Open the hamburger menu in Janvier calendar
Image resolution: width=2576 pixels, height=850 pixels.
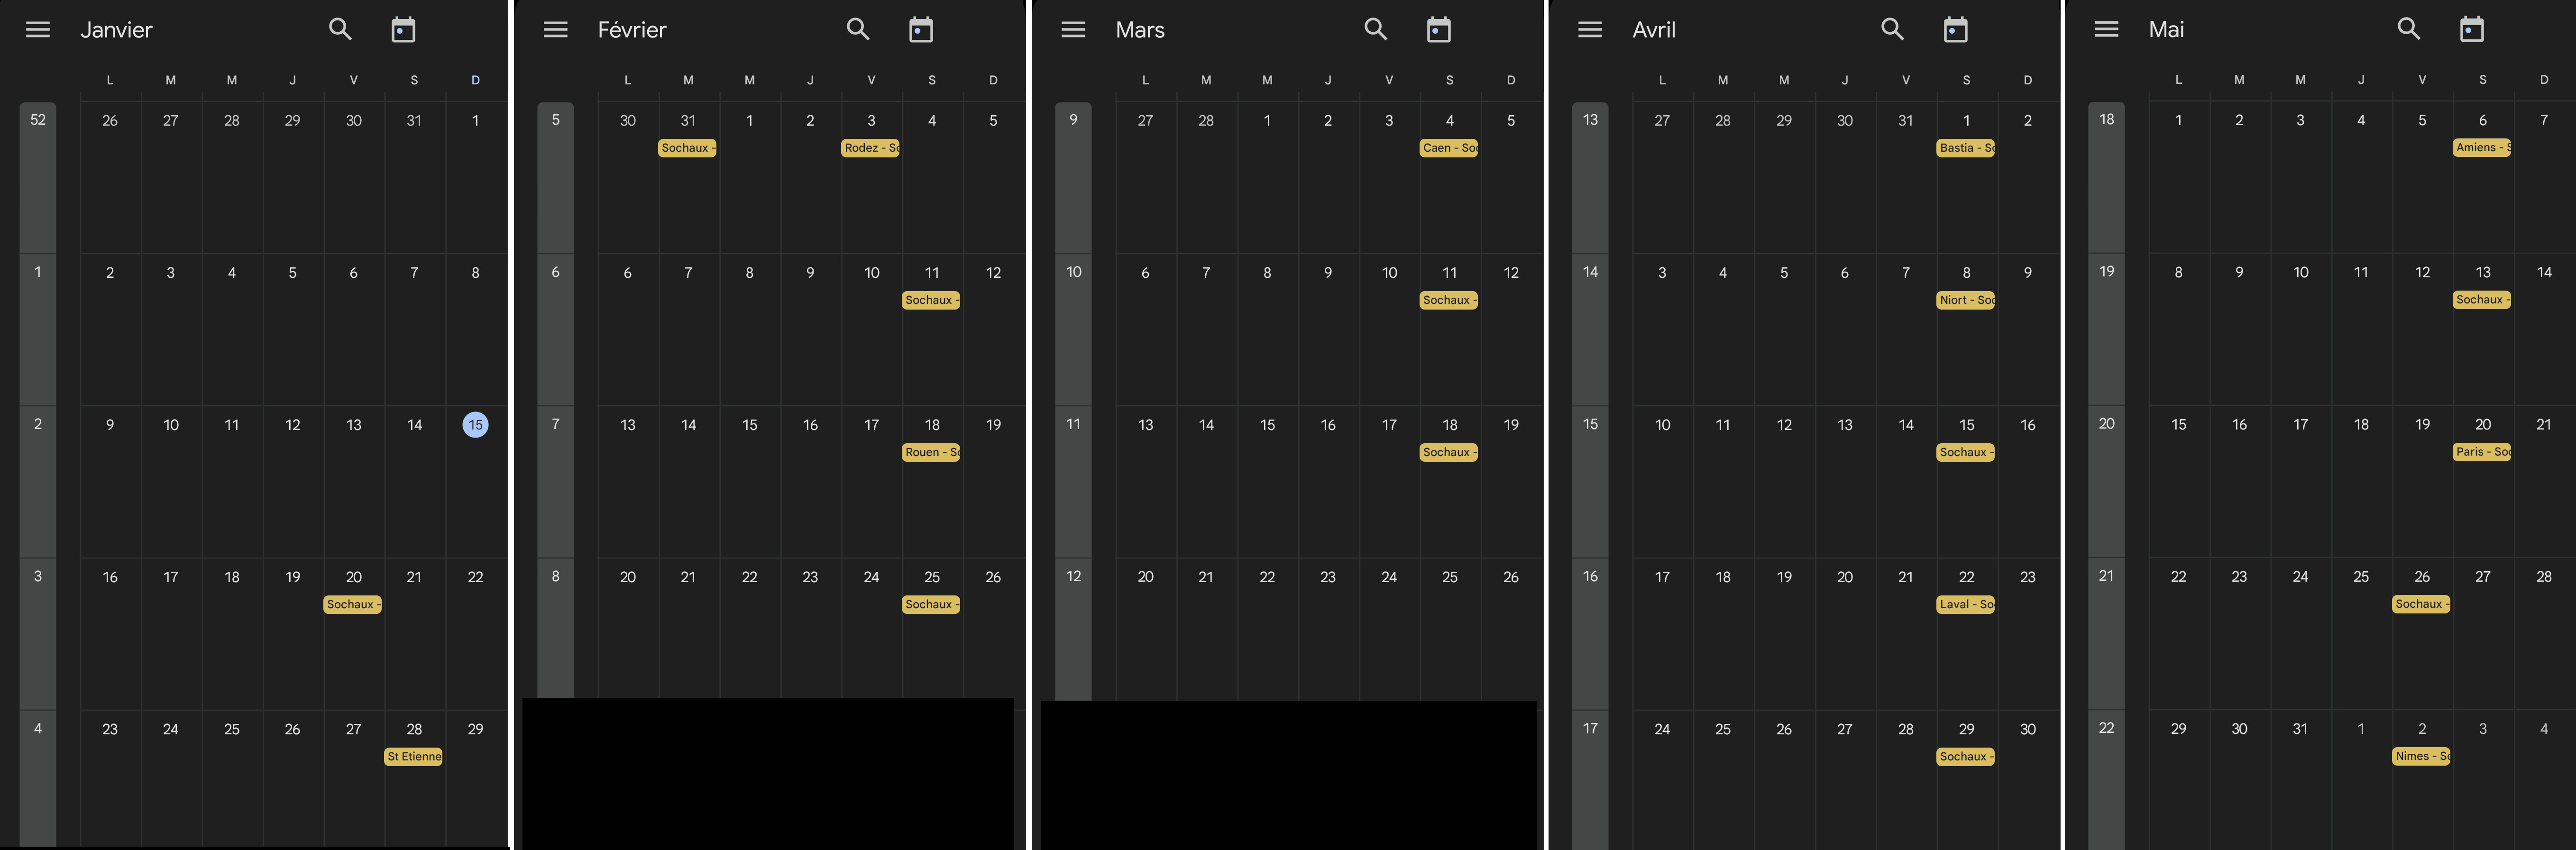click(x=38, y=30)
